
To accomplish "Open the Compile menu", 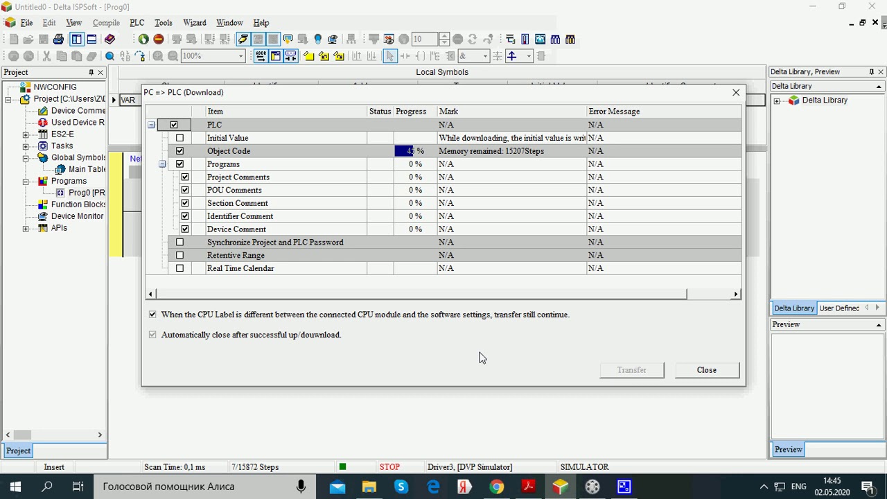I will (x=106, y=23).
